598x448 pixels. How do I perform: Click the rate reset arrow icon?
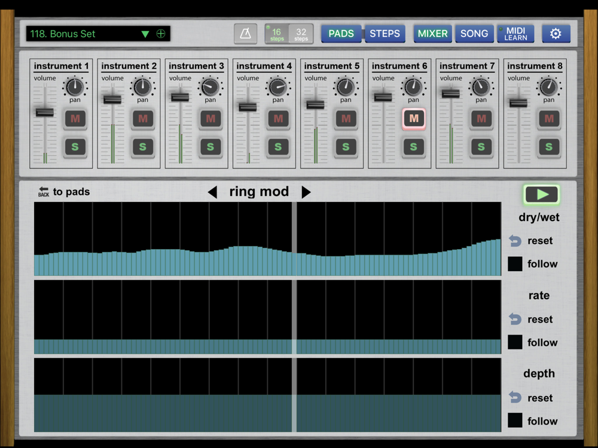[x=515, y=320]
